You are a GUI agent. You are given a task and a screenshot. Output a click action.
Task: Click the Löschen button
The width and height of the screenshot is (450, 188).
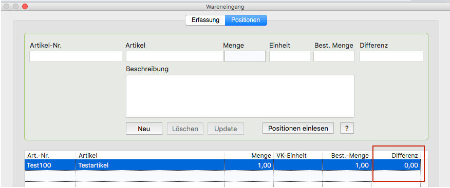185,129
